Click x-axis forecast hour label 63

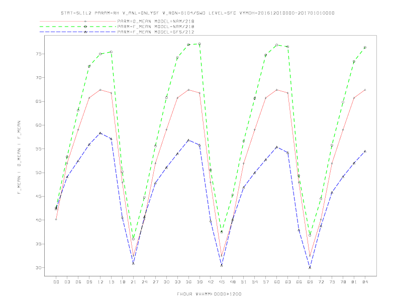(x=288, y=282)
